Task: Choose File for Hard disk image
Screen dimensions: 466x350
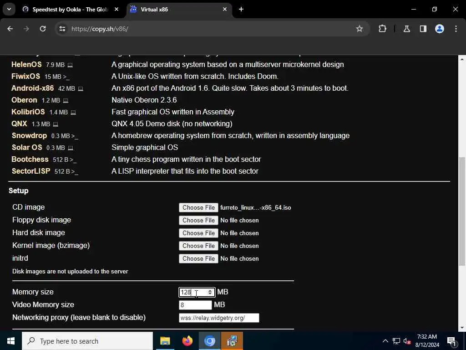Action: pos(198,233)
